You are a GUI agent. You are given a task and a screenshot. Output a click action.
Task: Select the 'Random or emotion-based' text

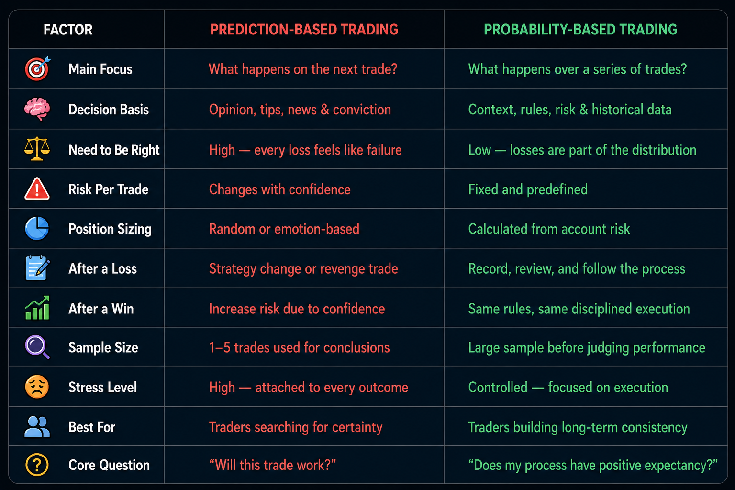pyautogui.click(x=284, y=229)
